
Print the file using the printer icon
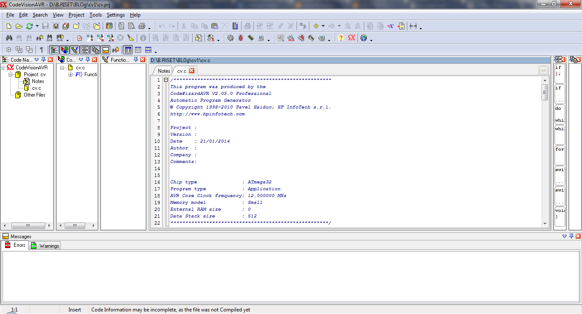[x=142, y=26]
